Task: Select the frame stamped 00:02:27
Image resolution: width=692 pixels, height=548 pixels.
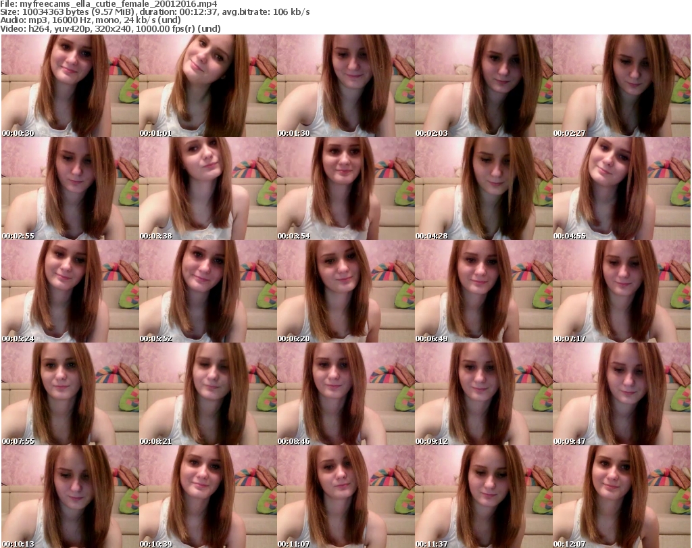Action: point(622,86)
